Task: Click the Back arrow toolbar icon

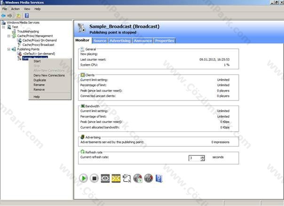Action: pyautogui.click(x=3, y=16)
